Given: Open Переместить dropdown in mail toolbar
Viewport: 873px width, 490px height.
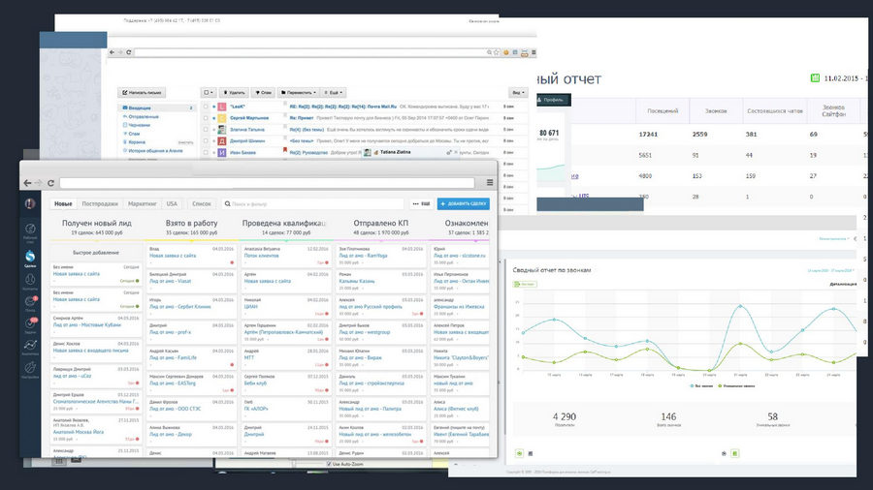Looking at the screenshot, I should [298, 92].
